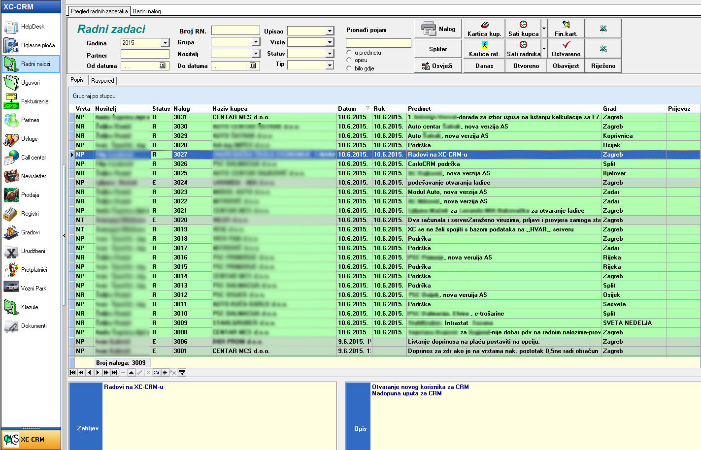Jump to the first record in the navigator
Screen dimensions: 701x450
[73, 373]
